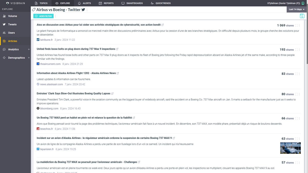Open the Incident sur un avion d'Alaska Airlines article
This screenshot has width=308, height=173.
pos(104,138)
